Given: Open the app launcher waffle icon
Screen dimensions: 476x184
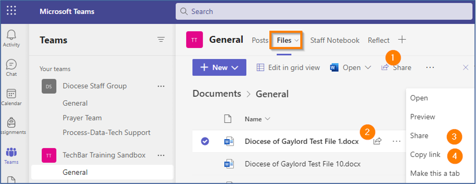Looking at the screenshot, I should [x=11, y=10].
